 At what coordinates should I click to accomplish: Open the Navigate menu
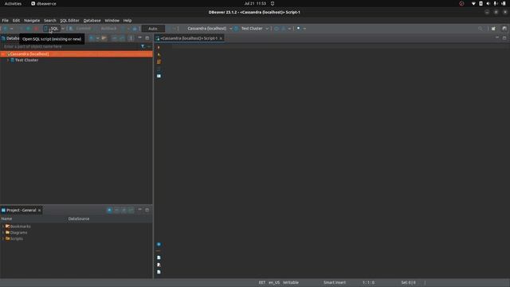[x=32, y=21]
